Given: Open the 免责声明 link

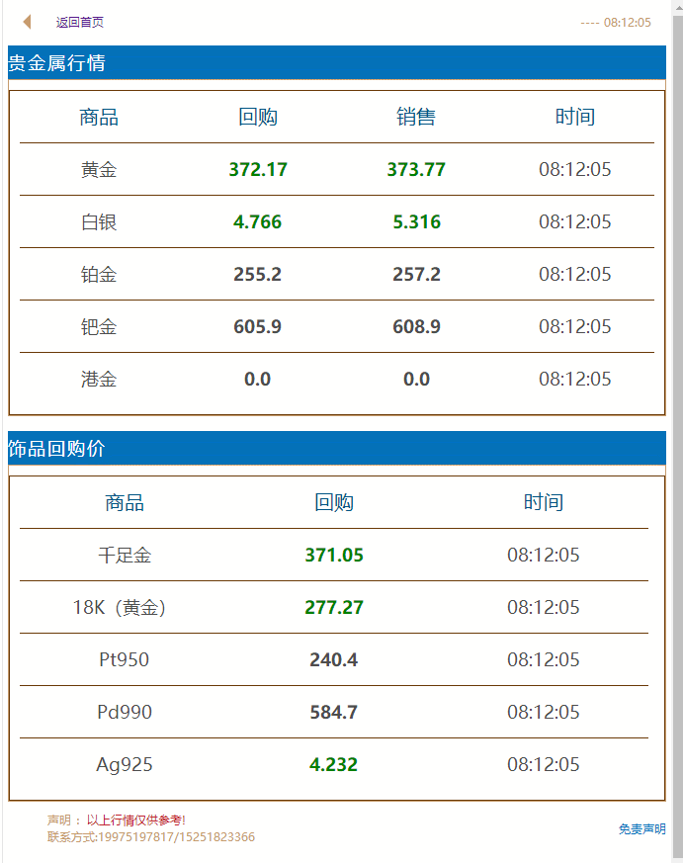Looking at the screenshot, I should [x=641, y=829].
